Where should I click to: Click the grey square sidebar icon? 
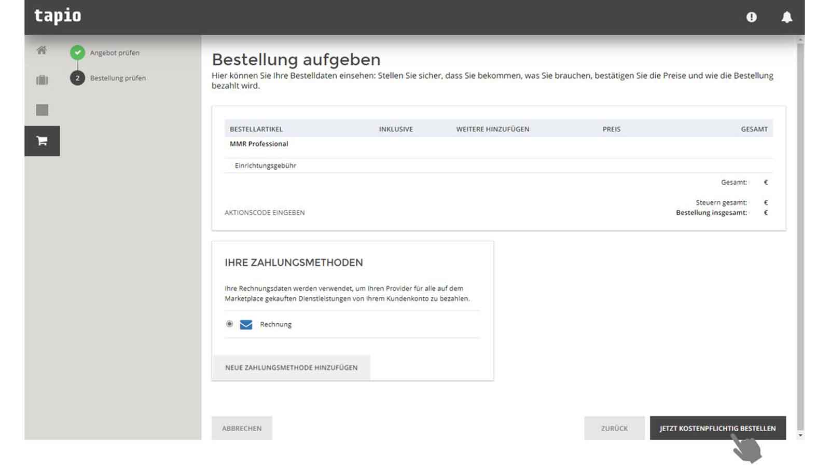pos(42,109)
